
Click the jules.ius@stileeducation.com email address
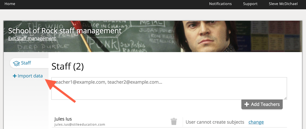click(x=80, y=125)
